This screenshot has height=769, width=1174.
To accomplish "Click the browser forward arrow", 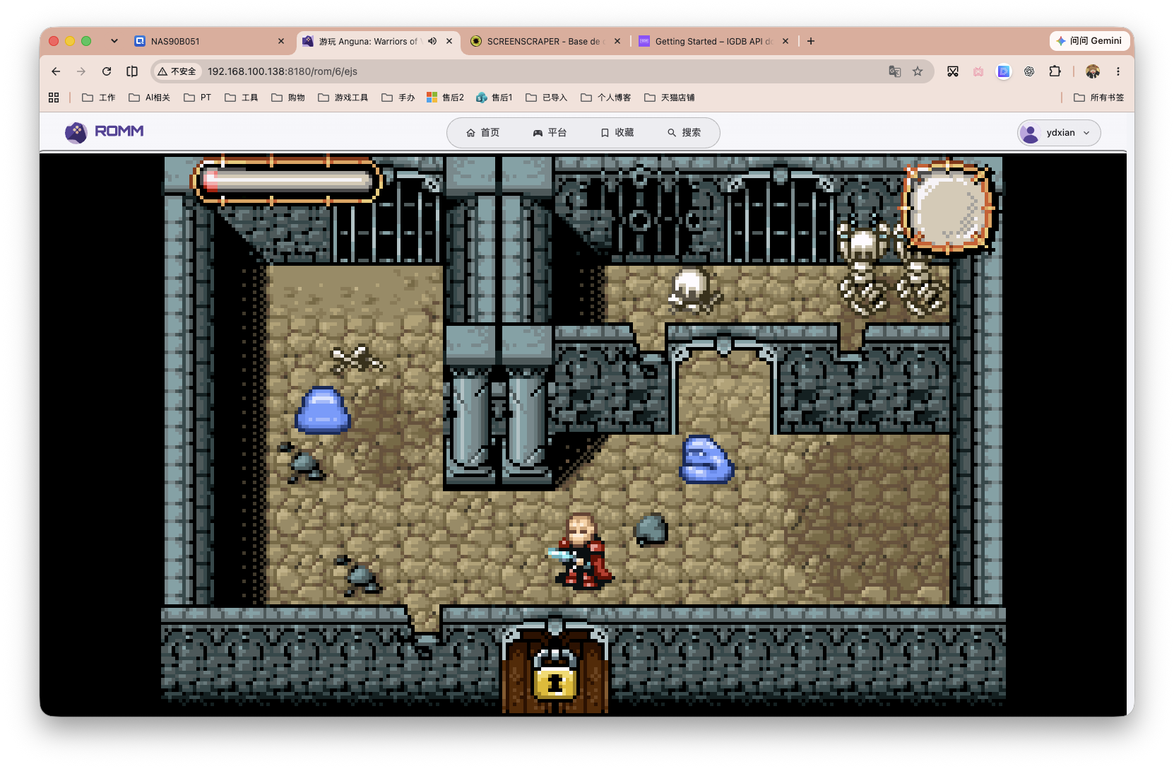I will tap(81, 71).
